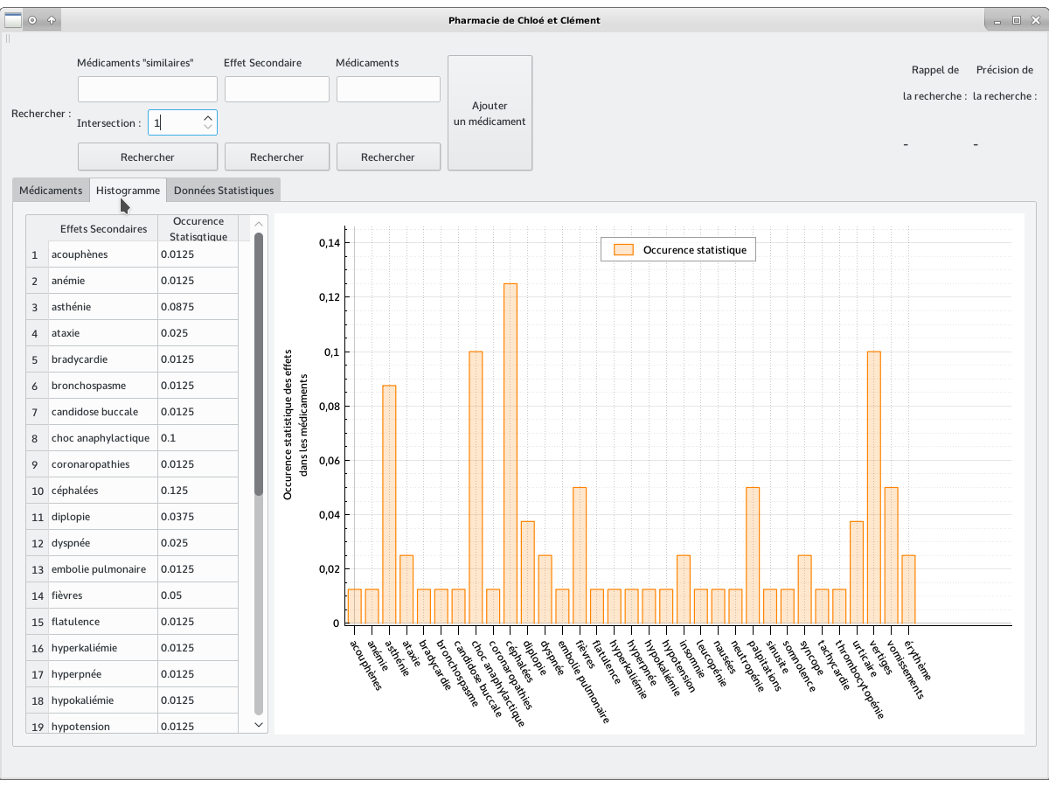Sort by Effets Secondaires column header
Viewport: 1049px width, 787px height.
pyautogui.click(x=103, y=229)
